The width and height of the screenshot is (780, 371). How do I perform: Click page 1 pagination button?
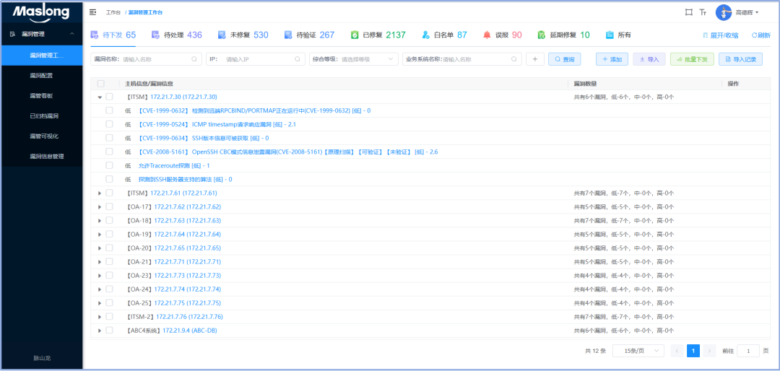pos(693,351)
